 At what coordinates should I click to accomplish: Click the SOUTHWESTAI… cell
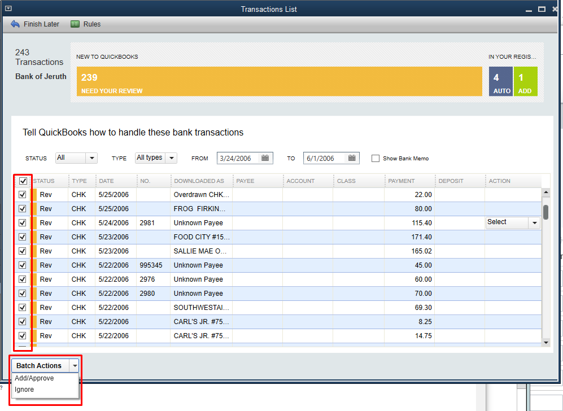pyautogui.click(x=202, y=307)
